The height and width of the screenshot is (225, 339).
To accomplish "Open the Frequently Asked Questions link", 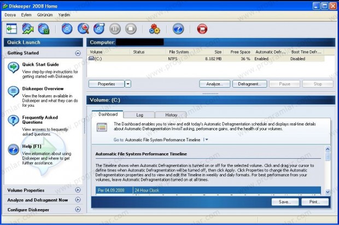I will pos(40,120).
